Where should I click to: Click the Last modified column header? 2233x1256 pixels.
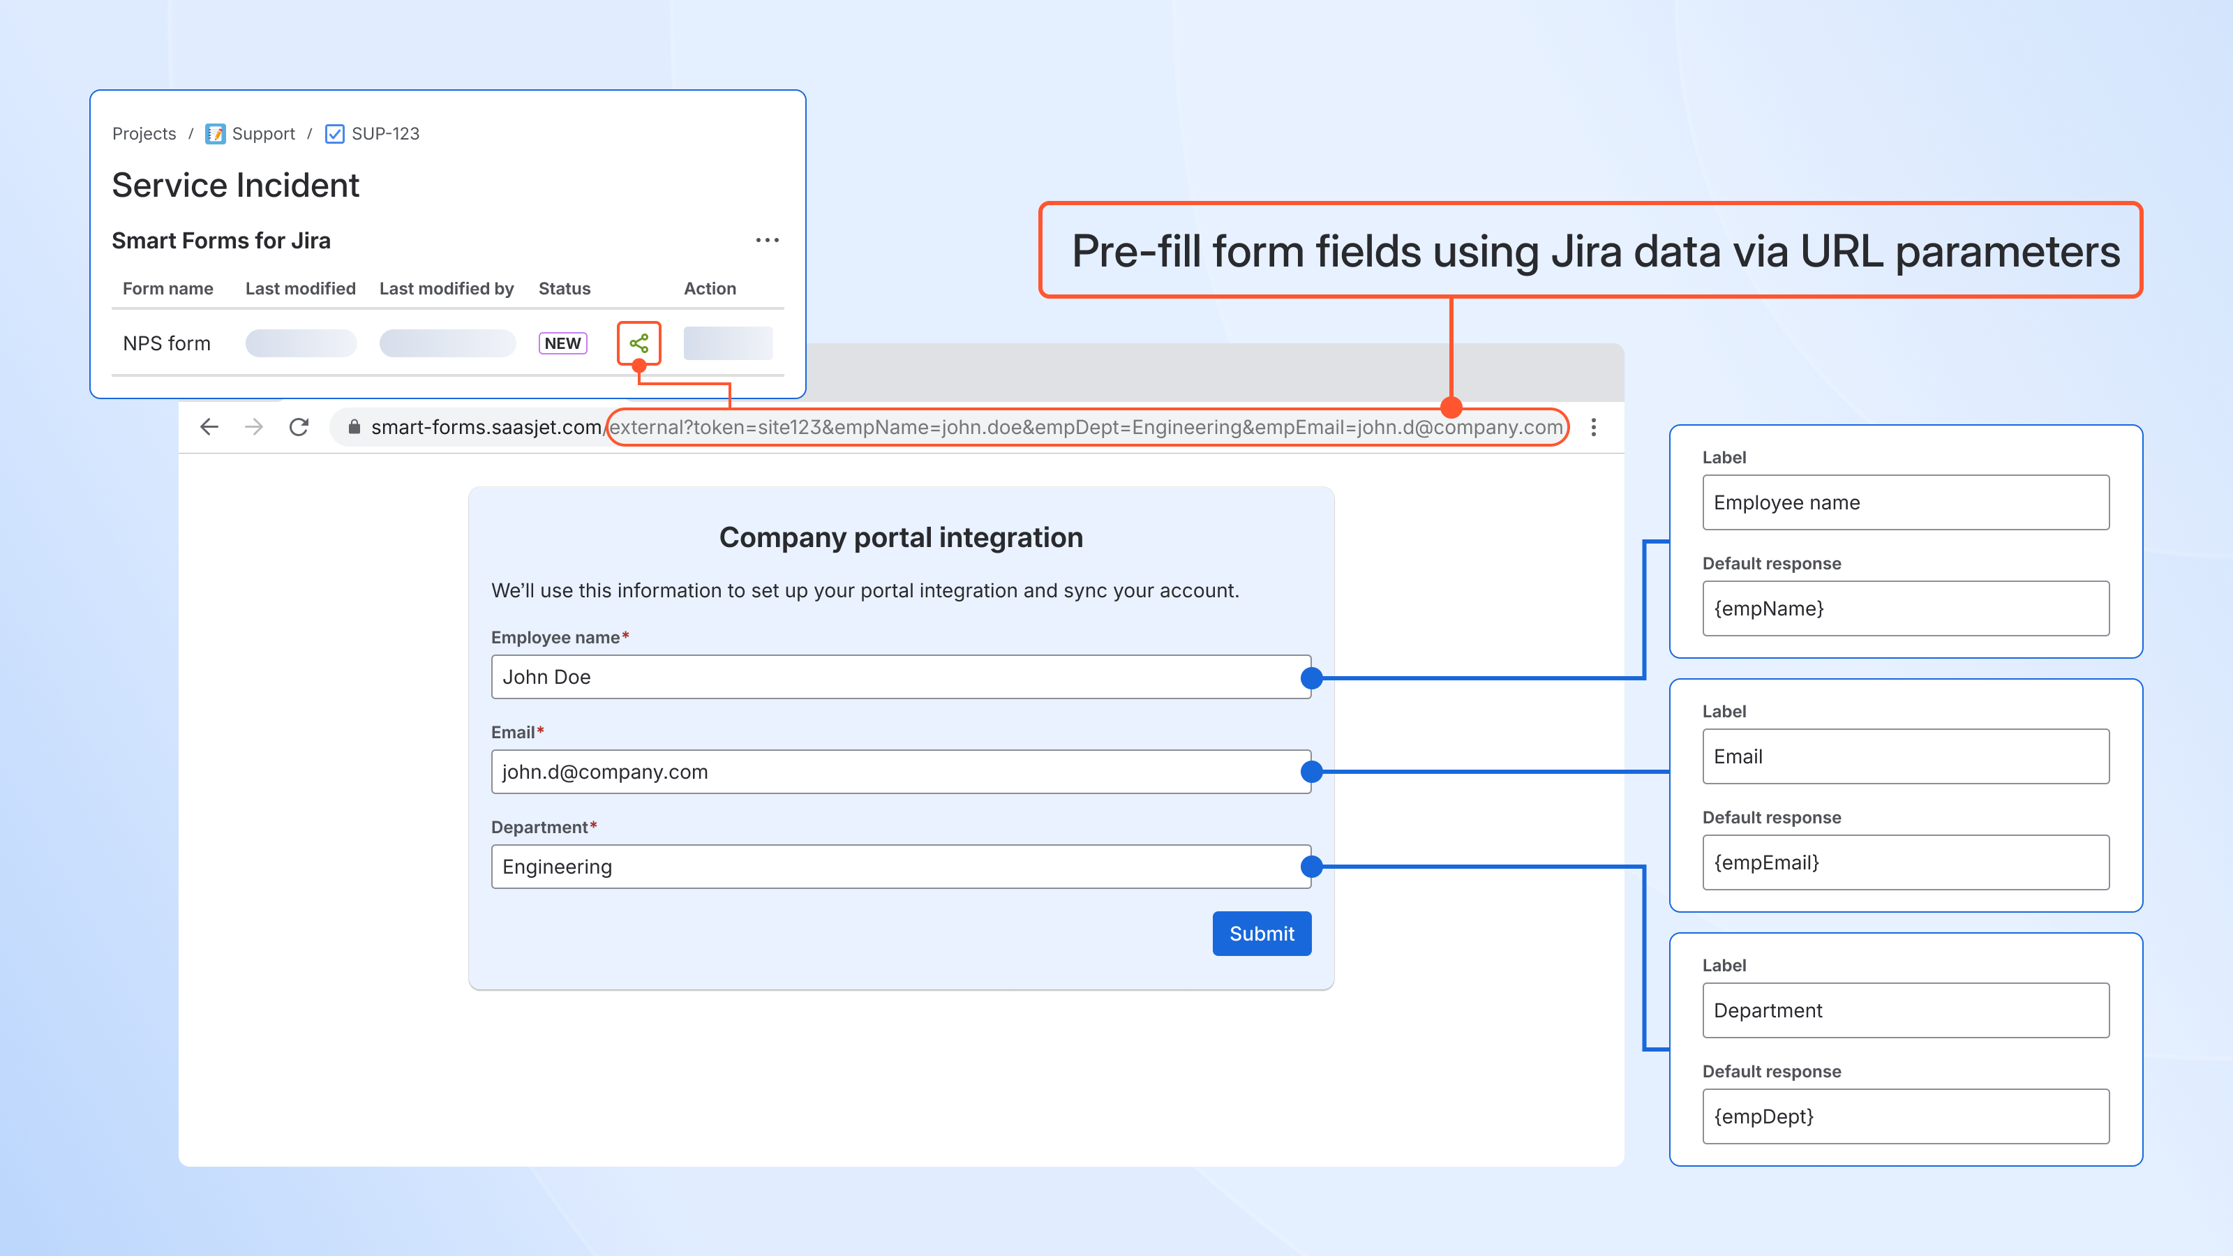click(300, 289)
